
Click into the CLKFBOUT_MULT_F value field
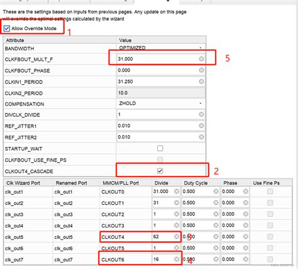click(x=161, y=59)
